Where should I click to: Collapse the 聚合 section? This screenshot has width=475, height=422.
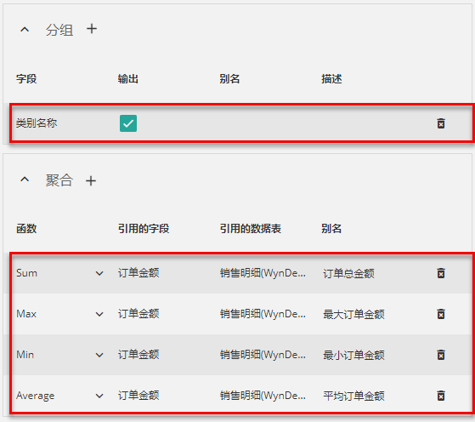click(25, 180)
